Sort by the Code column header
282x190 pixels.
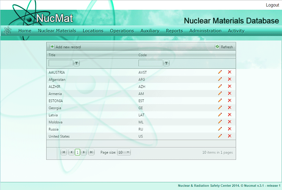(x=143, y=55)
